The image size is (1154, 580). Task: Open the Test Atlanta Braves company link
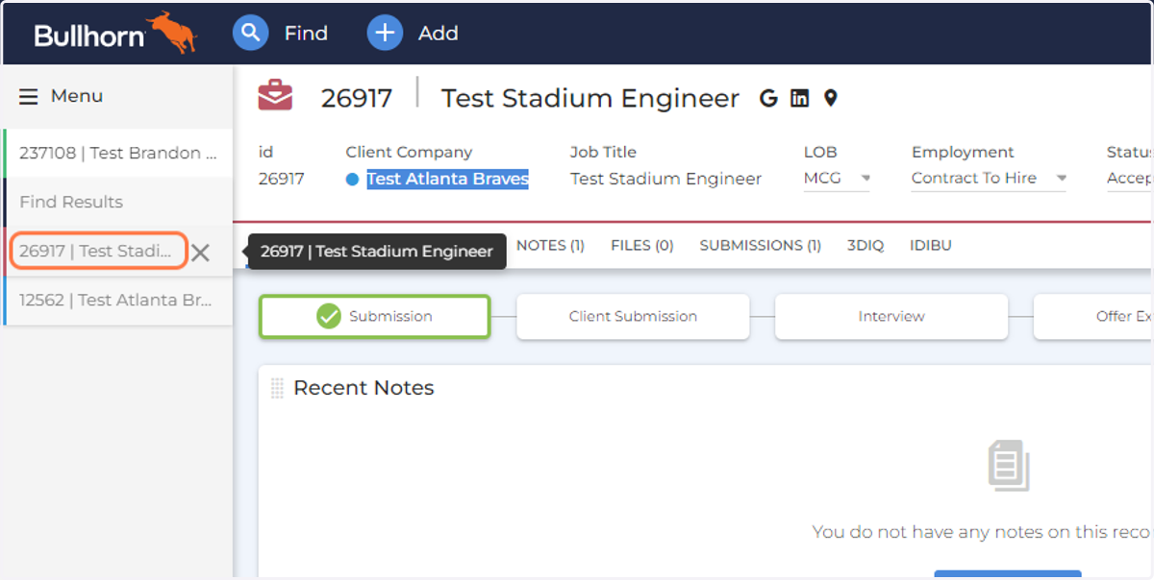pyautogui.click(x=447, y=179)
